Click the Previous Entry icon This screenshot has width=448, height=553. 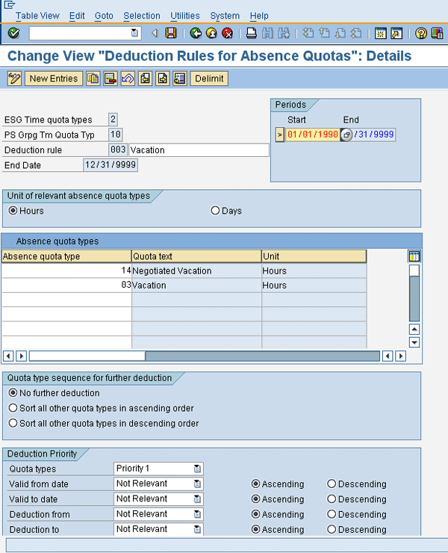click(145, 78)
